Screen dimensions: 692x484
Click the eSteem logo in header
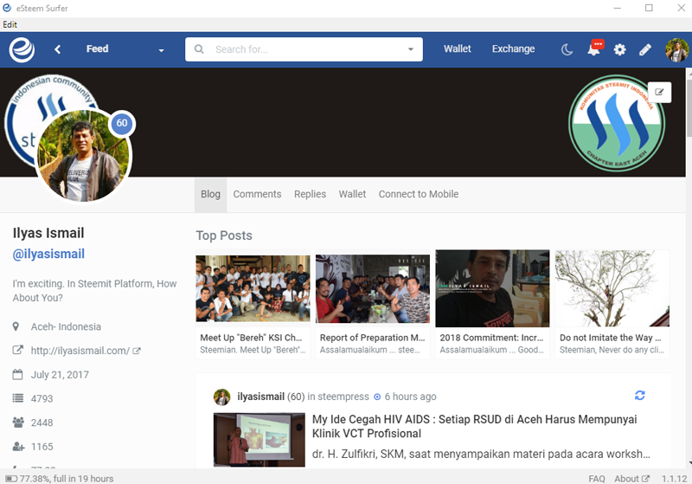click(22, 49)
